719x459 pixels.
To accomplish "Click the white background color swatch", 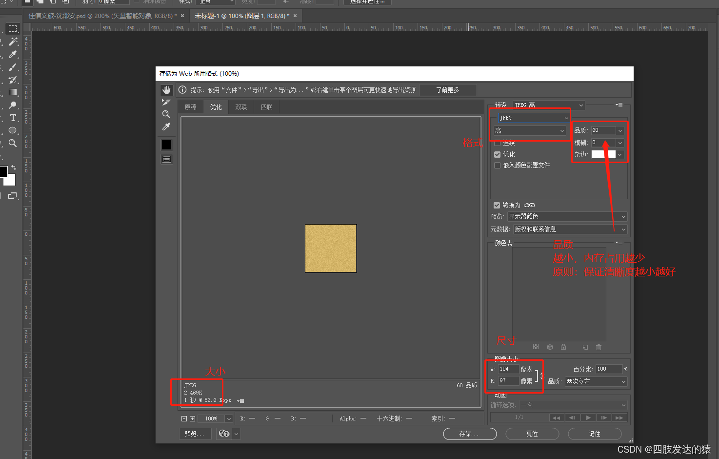I will pos(11,181).
